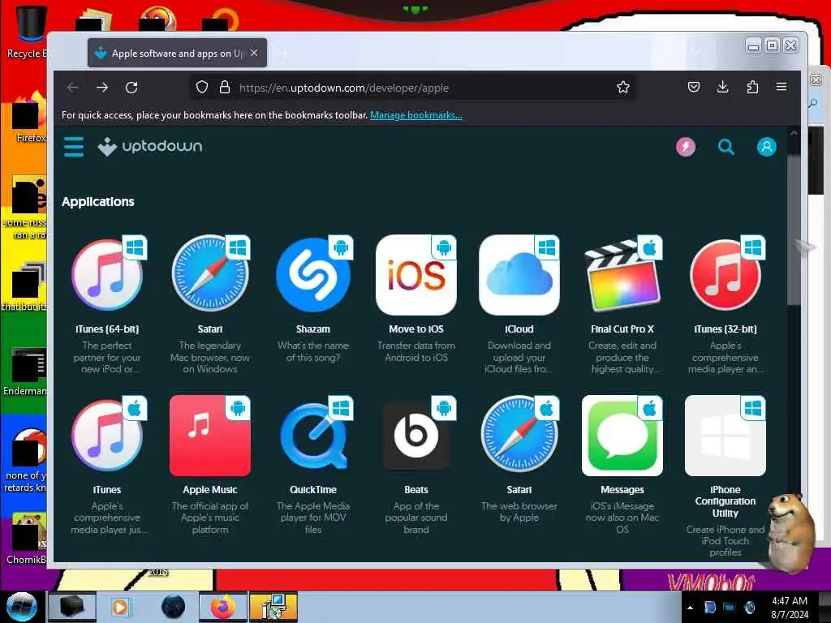Open the iPhone Configuration Utility icon
Image resolution: width=831 pixels, height=623 pixels.
(726, 436)
